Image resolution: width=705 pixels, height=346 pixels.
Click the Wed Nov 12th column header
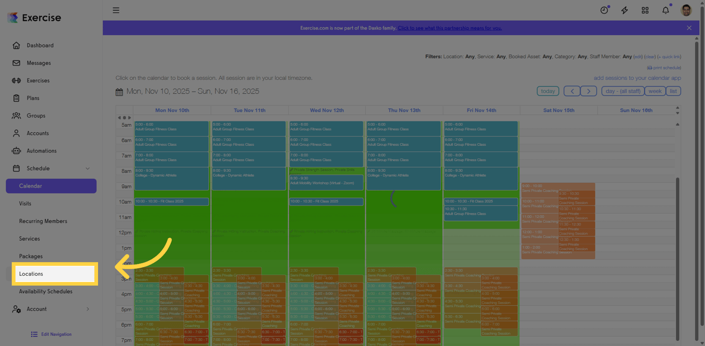pyautogui.click(x=327, y=110)
